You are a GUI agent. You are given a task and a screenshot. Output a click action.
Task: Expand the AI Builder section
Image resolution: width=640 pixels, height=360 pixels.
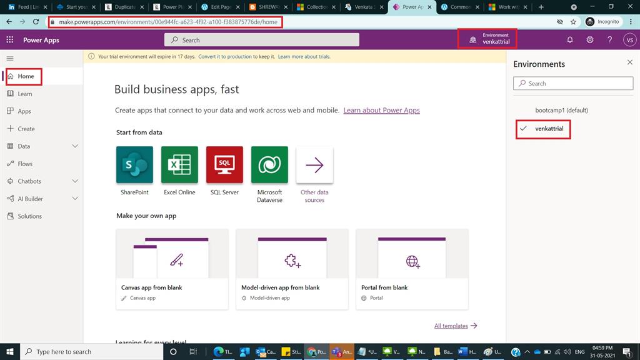(74, 198)
